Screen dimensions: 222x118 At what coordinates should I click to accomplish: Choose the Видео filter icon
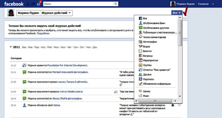[x=141, y=46]
